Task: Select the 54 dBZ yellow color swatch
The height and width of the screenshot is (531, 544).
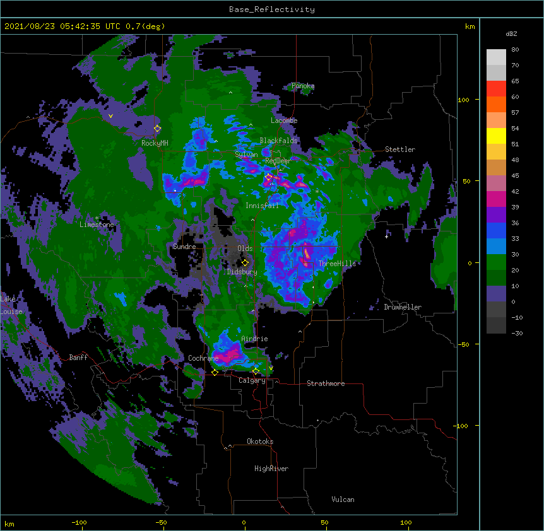Action: pyautogui.click(x=496, y=136)
